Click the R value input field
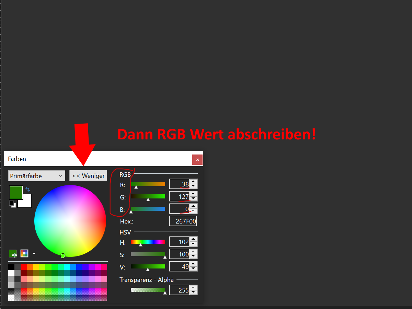 [x=180, y=184]
